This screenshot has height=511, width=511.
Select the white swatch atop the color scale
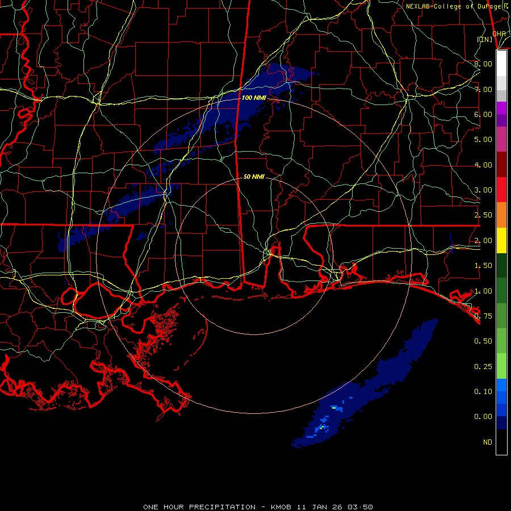tap(501, 64)
